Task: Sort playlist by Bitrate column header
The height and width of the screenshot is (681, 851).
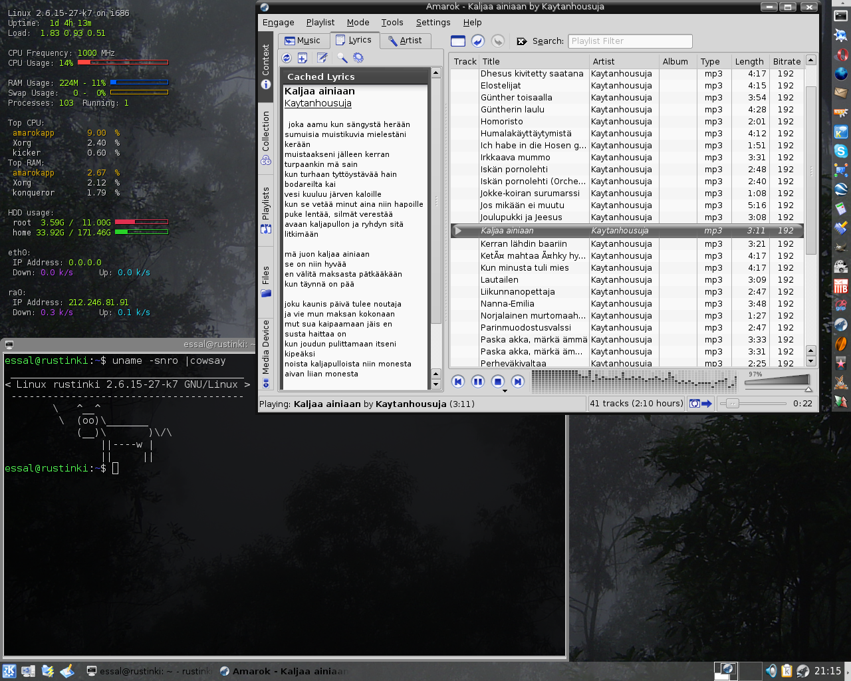Action: point(787,61)
